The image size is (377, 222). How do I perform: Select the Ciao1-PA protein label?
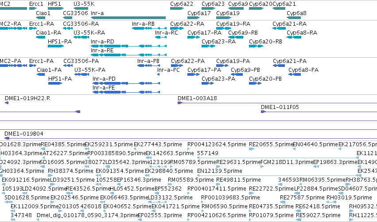[x=49, y=70]
